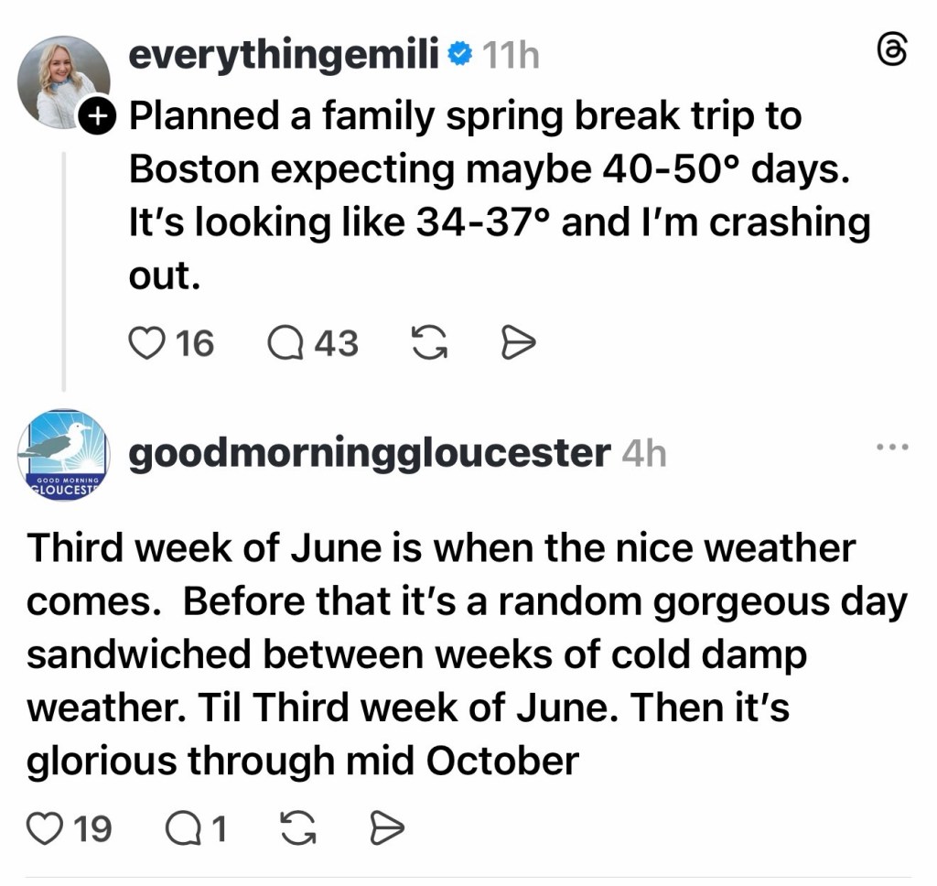Follow everythingemili with the plus badge
Screen dimensions: 937x886
click(97, 115)
